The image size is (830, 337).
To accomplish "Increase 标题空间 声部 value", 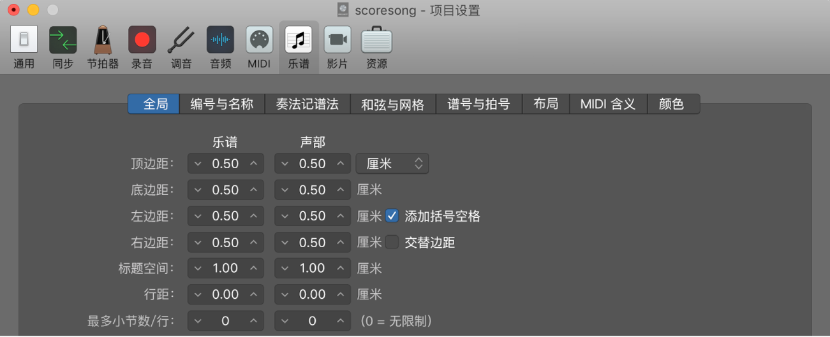I will click(341, 268).
